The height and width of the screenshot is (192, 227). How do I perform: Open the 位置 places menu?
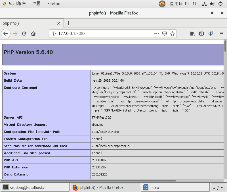(x=36, y=4)
